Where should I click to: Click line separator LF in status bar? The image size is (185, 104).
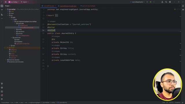click(167, 103)
